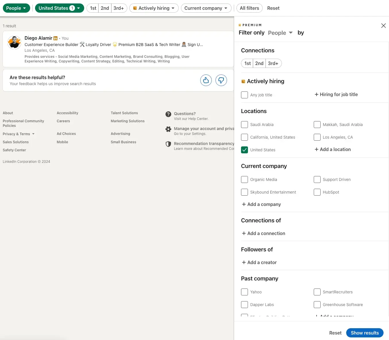The image size is (389, 340).
Task: Open the Advertising footer link
Action: [120, 134]
